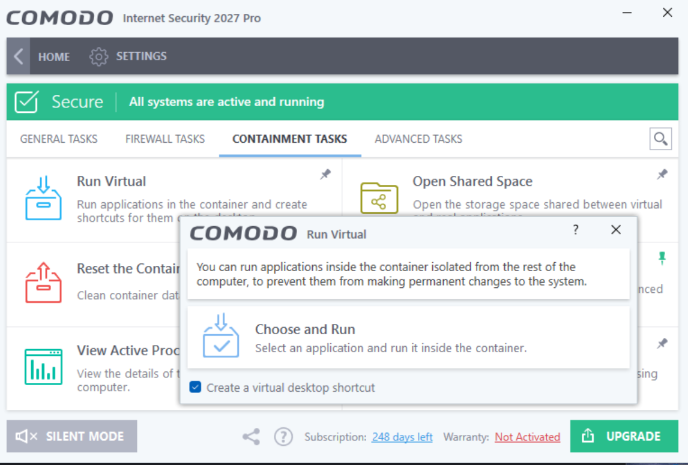Pin the Open Shared Space task
688x465 pixels.
[x=662, y=174]
